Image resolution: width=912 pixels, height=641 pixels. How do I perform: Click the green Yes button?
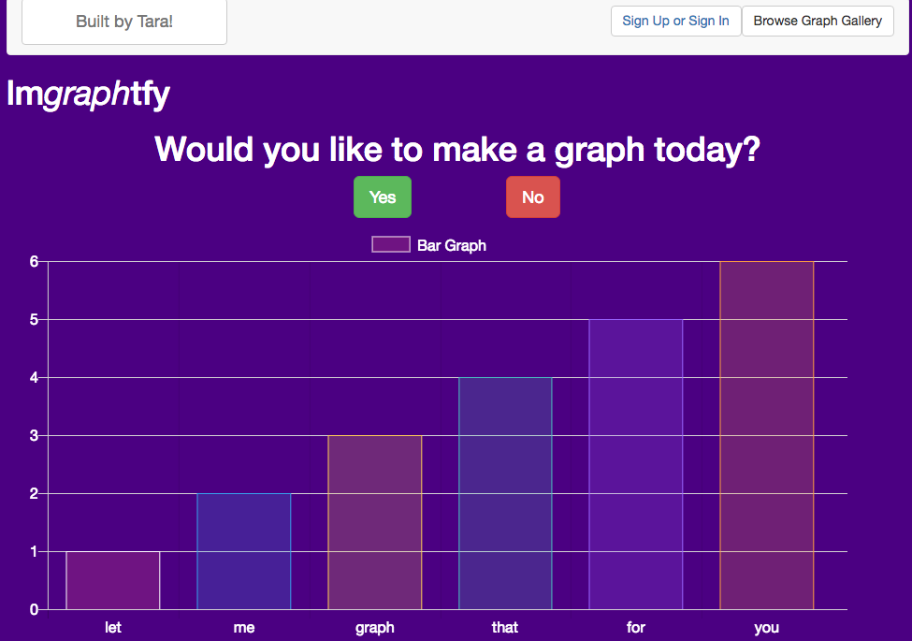pyautogui.click(x=382, y=197)
